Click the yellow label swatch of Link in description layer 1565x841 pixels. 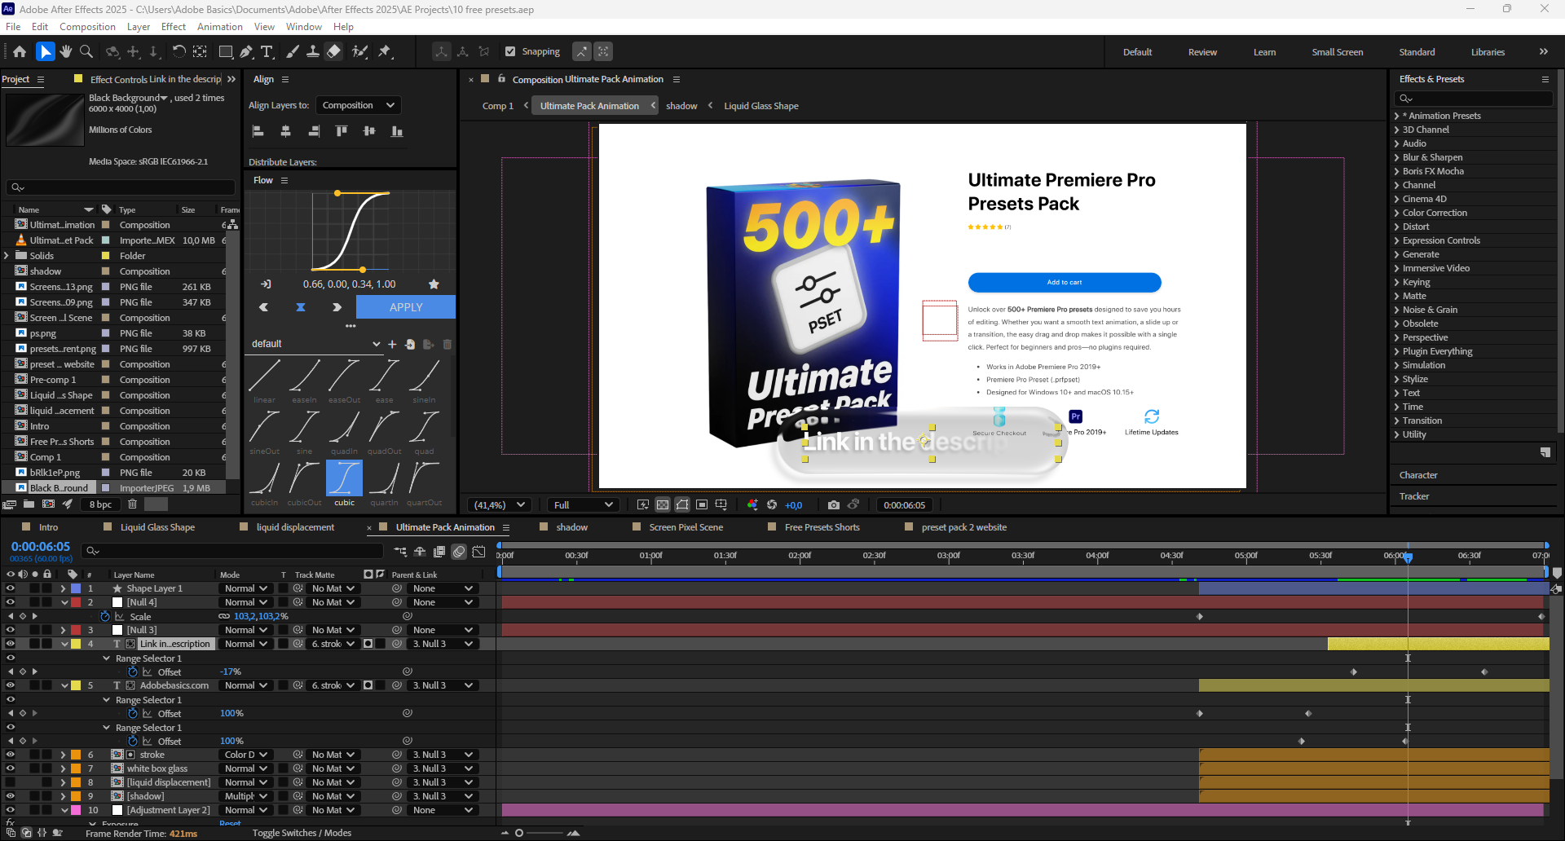pos(76,644)
